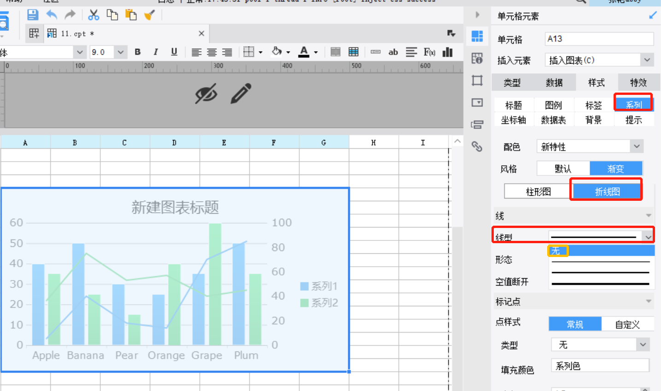Collapse the 线 section
The height and width of the screenshot is (391, 661).
click(x=649, y=216)
